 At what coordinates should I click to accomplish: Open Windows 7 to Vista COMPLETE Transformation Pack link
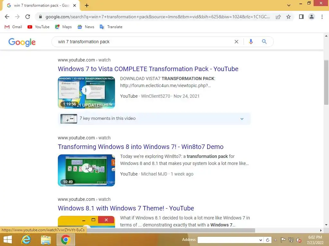pyautogui.click(x=148, y=69)
